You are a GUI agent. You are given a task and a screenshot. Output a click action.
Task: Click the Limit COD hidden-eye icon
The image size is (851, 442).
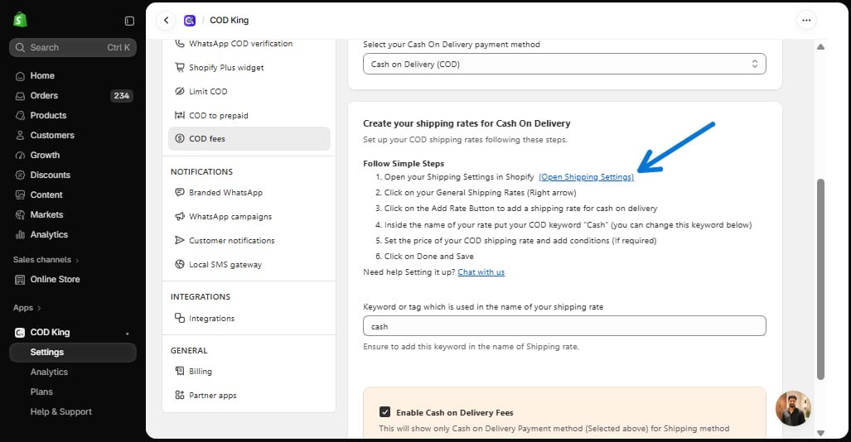180,91
